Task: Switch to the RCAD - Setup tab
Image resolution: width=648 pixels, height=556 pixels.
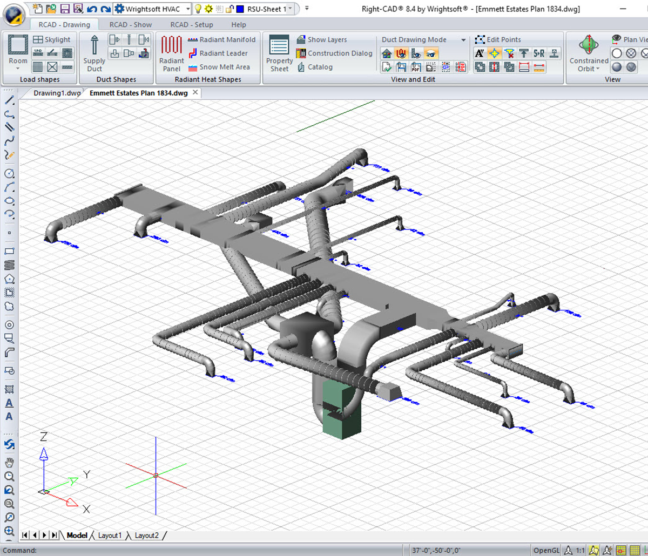Action: coord(191,24)
